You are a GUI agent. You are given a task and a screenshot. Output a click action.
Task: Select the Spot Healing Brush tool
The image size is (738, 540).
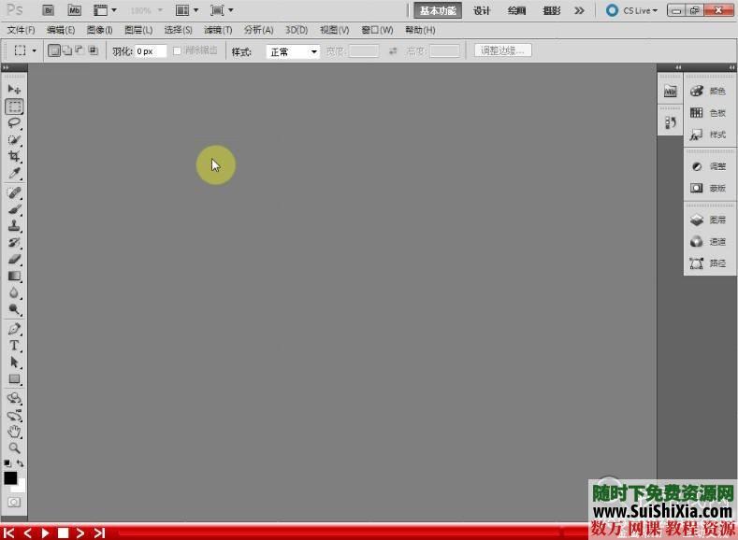coord(14,192)
